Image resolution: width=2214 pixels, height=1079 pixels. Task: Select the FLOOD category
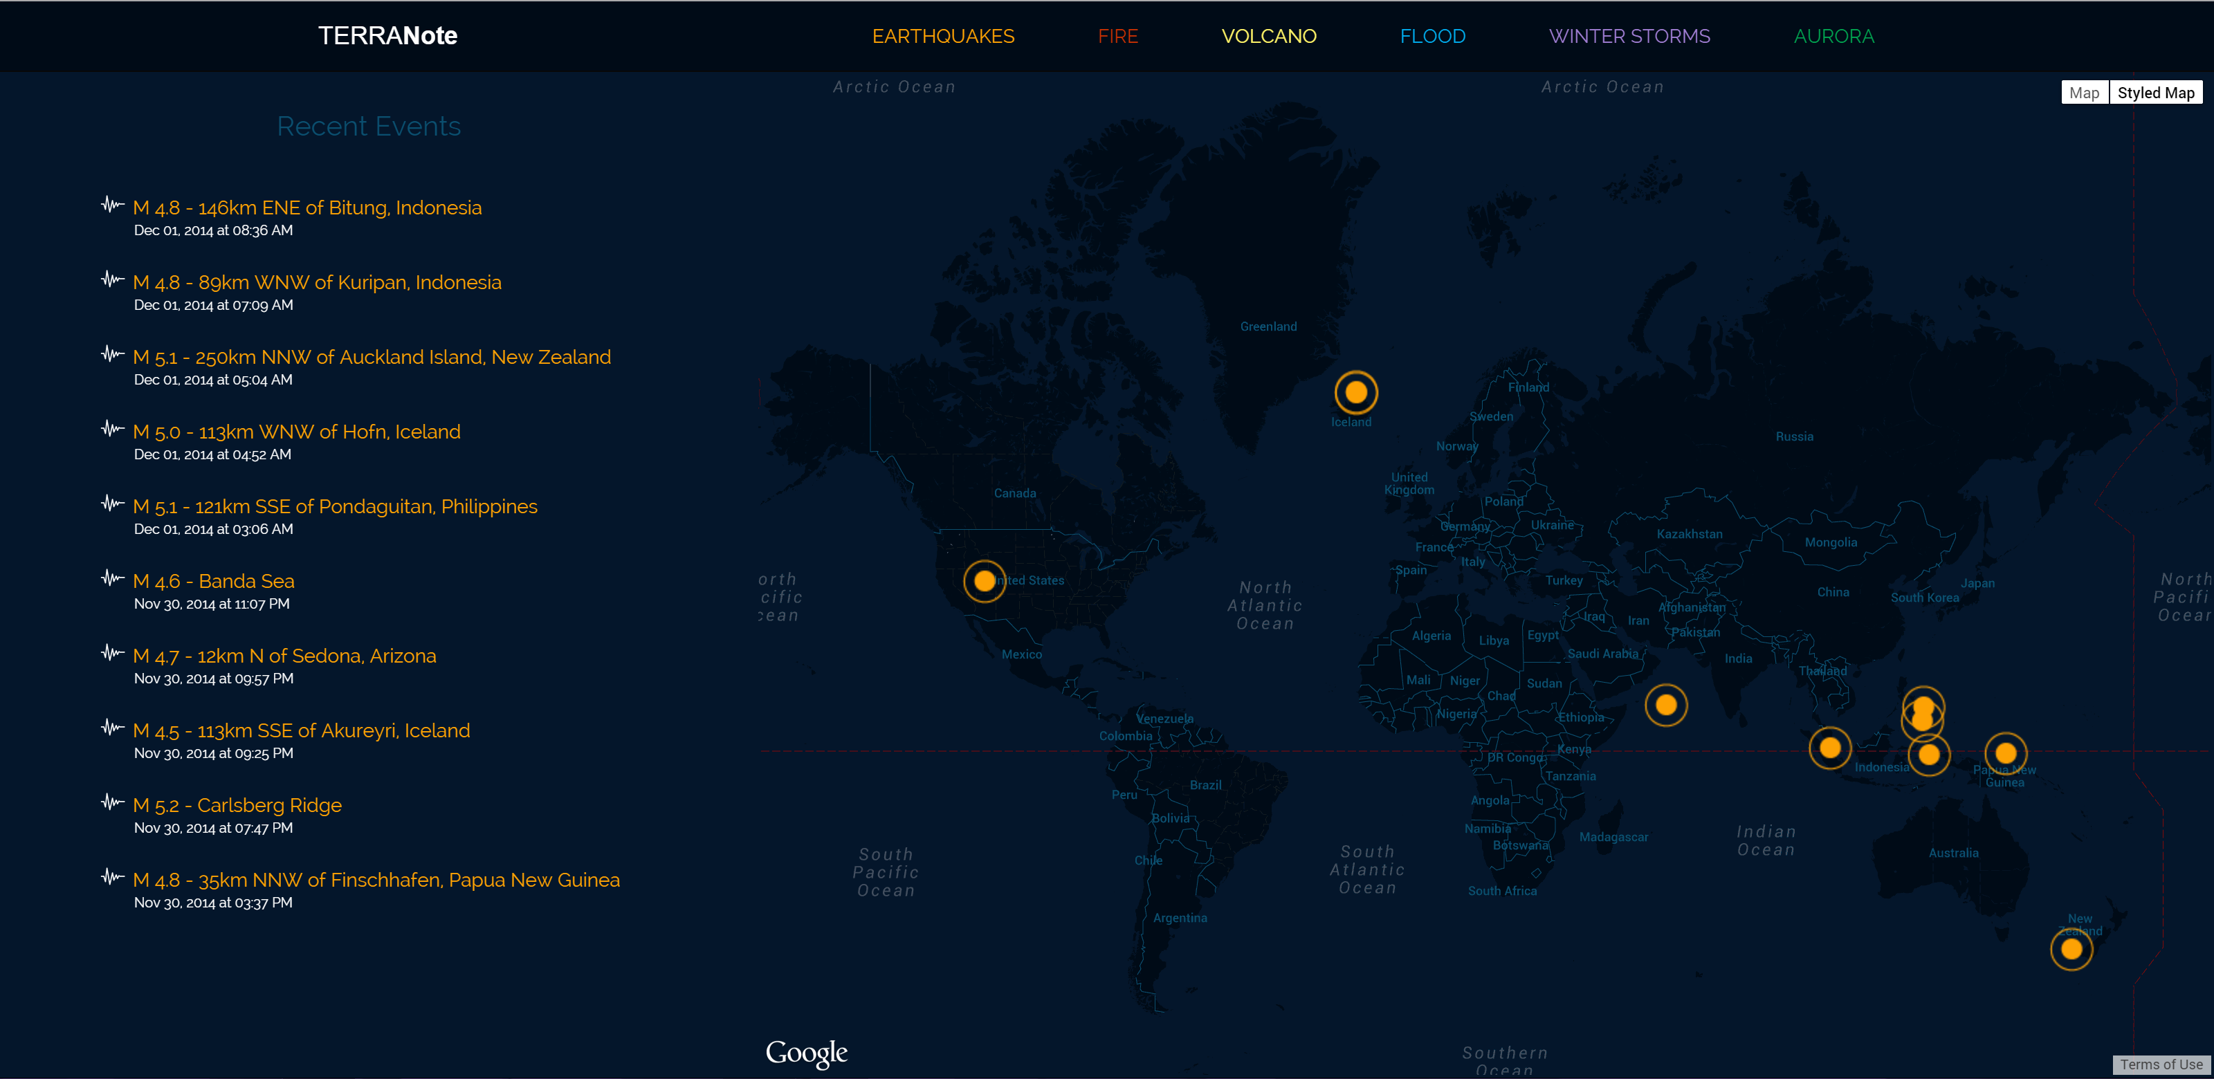click(x=1433, y=36)
